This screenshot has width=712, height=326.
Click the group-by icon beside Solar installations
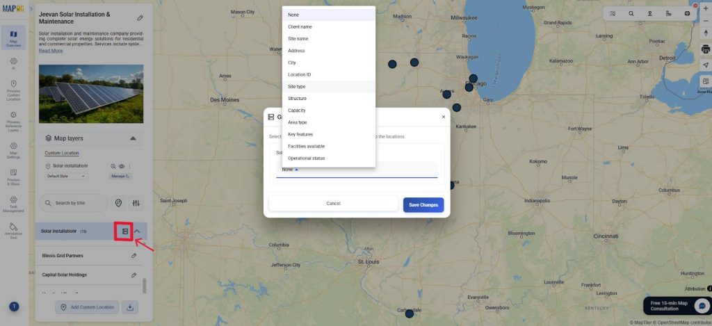click(x=124, y=231)
